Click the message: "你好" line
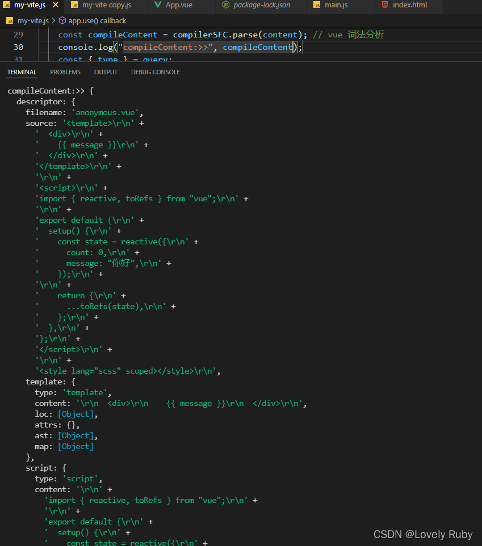Screen dimensions: 482x546 (x=103, y=263)
